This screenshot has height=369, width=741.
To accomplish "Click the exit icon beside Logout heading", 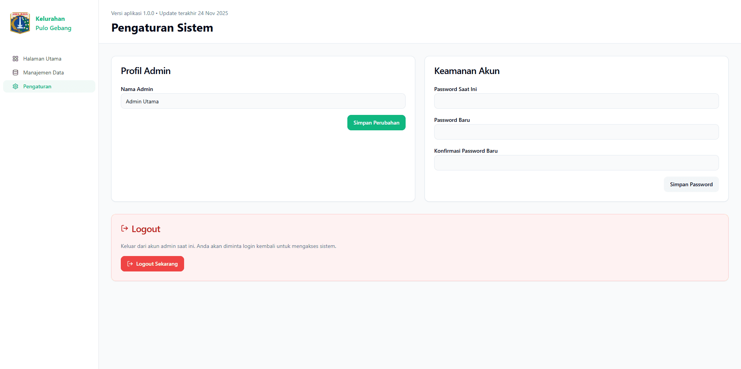I will (x=125, y=229).
